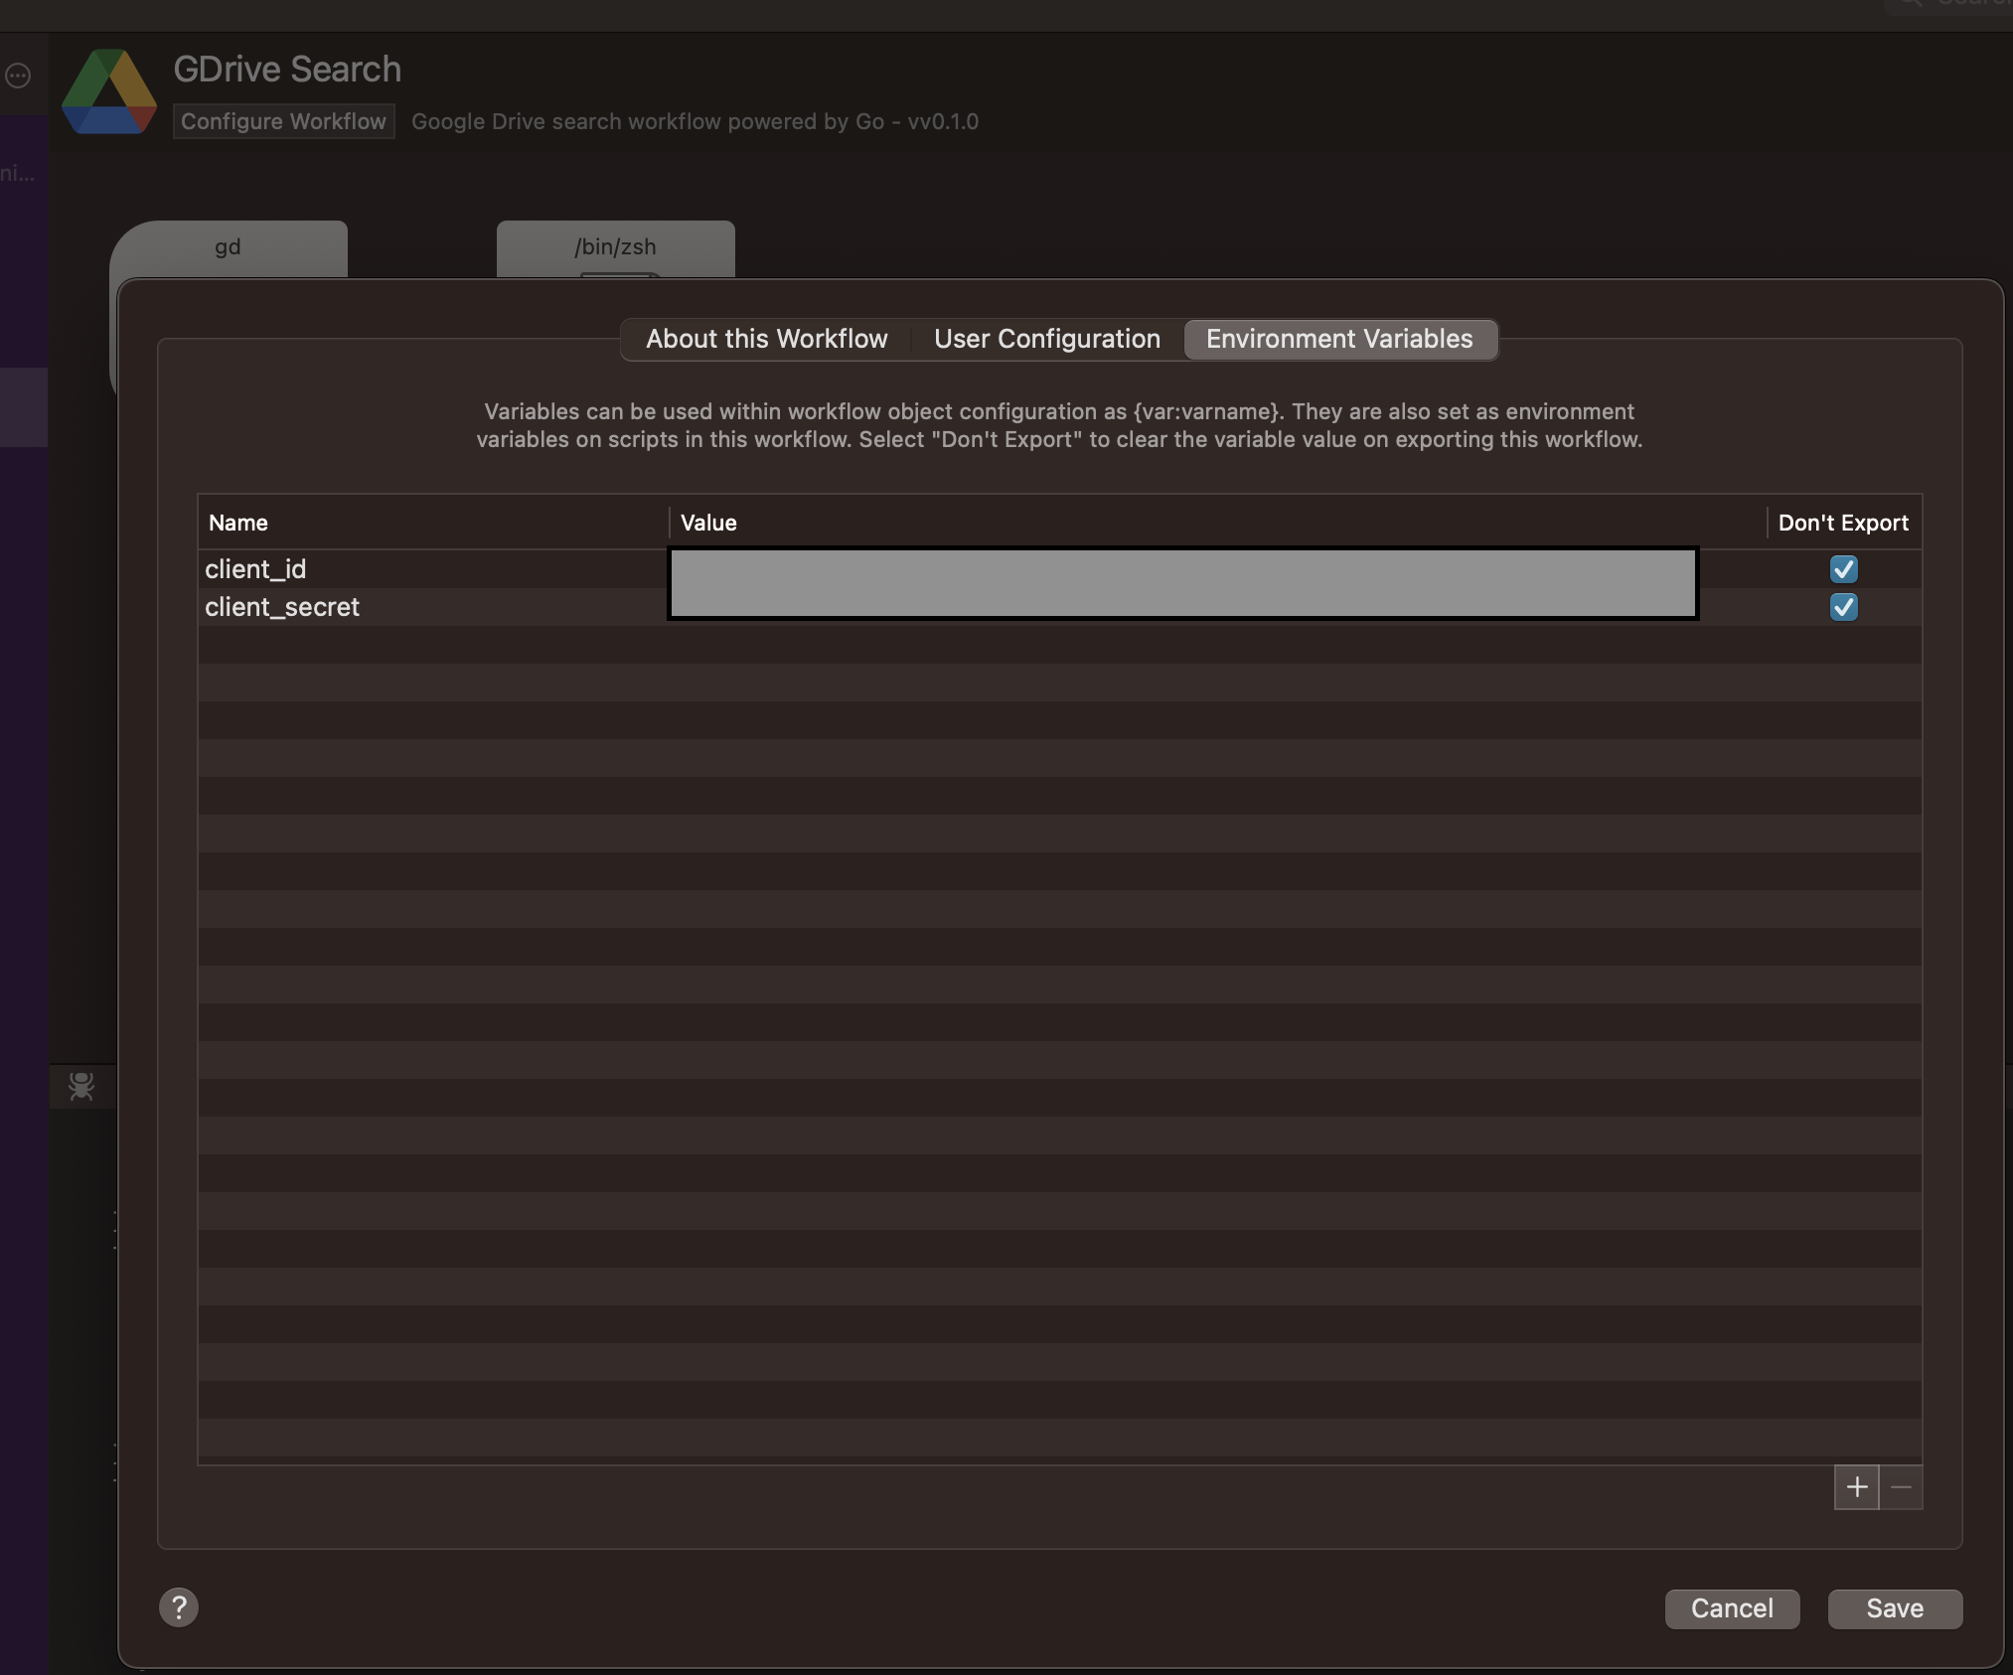Save the environment variable changes
2013x1675 pixels.
1893,1608
